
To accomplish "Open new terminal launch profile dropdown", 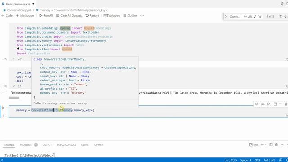I will tap(265, 145).
